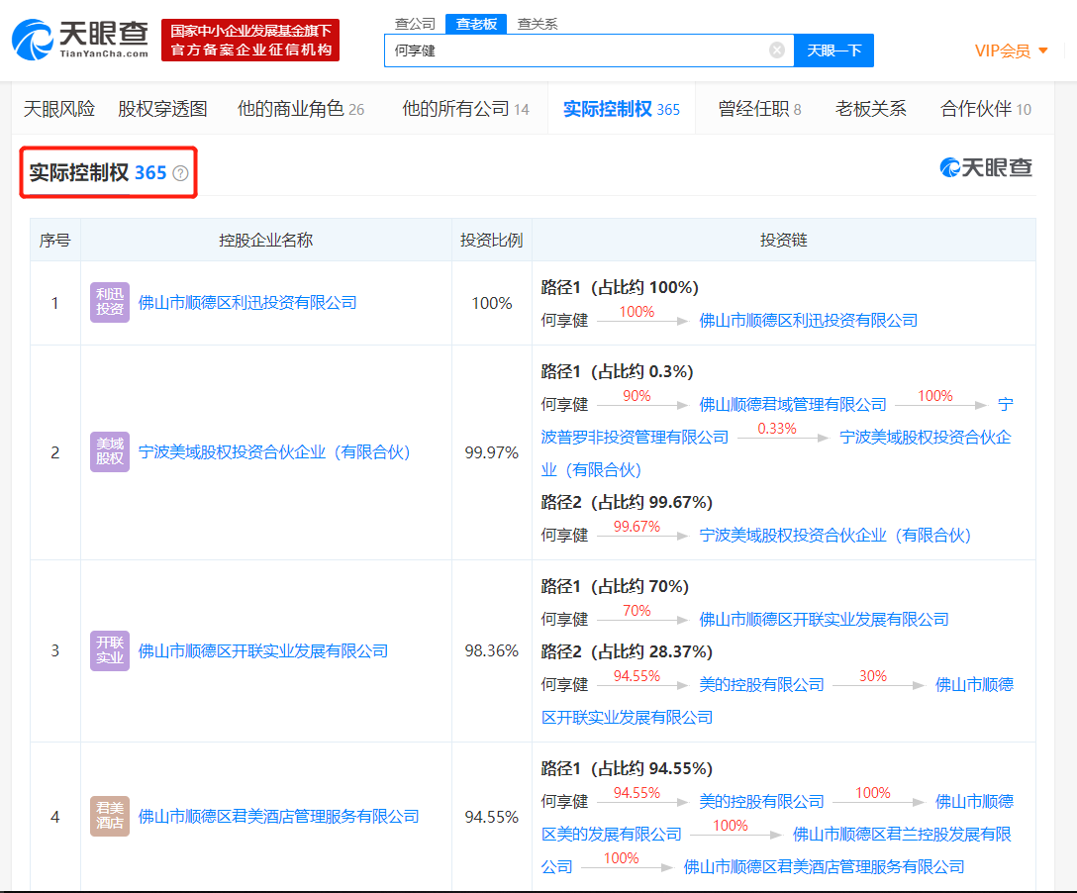Click the help icon beside 实际控制权 365

point(180,173)
